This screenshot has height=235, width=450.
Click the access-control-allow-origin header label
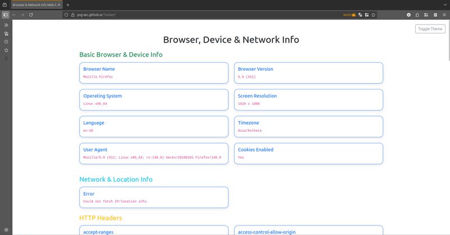coord(267,232)
